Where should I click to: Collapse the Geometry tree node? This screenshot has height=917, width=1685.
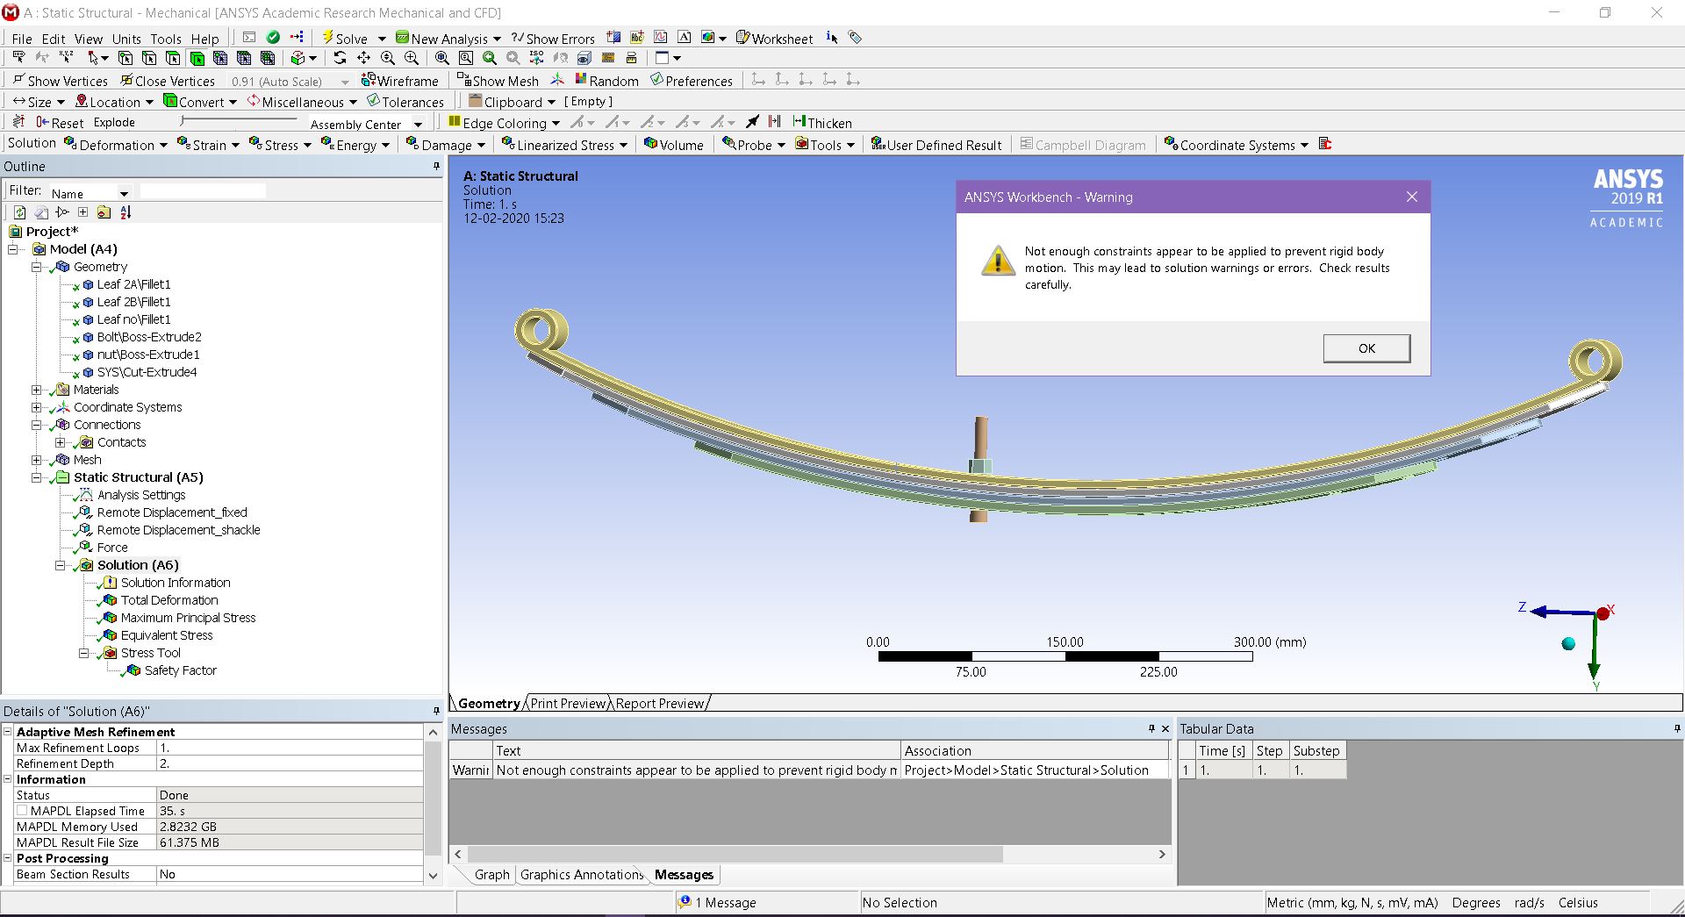tap(37, 267)
